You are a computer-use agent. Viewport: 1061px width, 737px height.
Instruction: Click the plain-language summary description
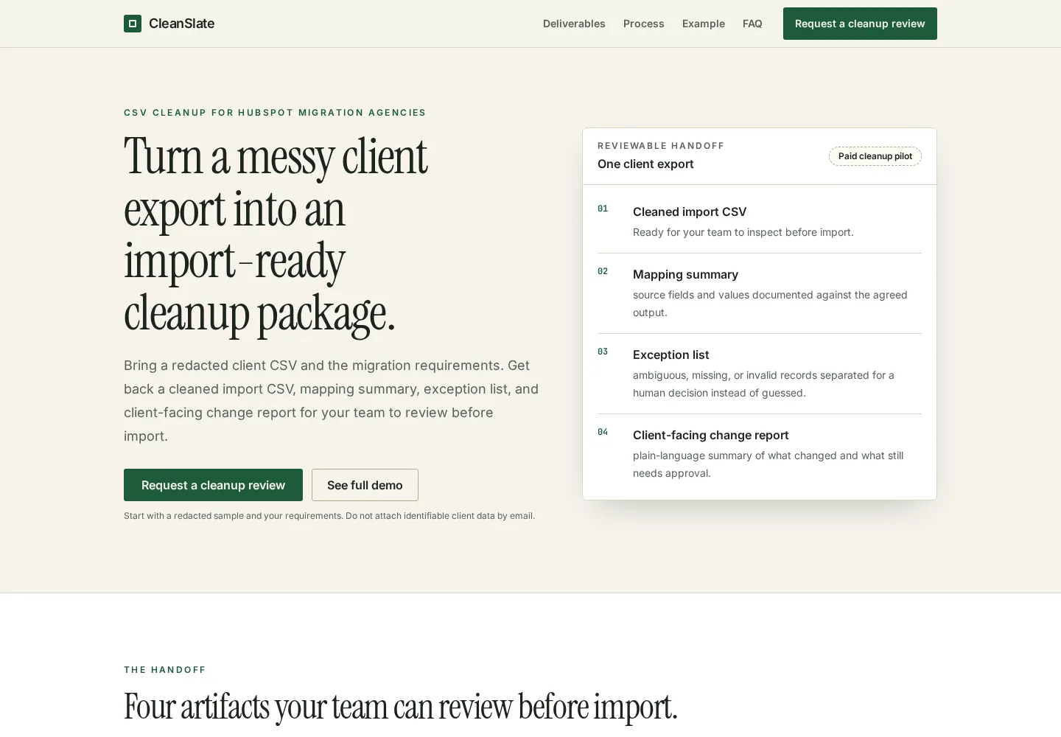pyautogui.click(x=768, y=464)
